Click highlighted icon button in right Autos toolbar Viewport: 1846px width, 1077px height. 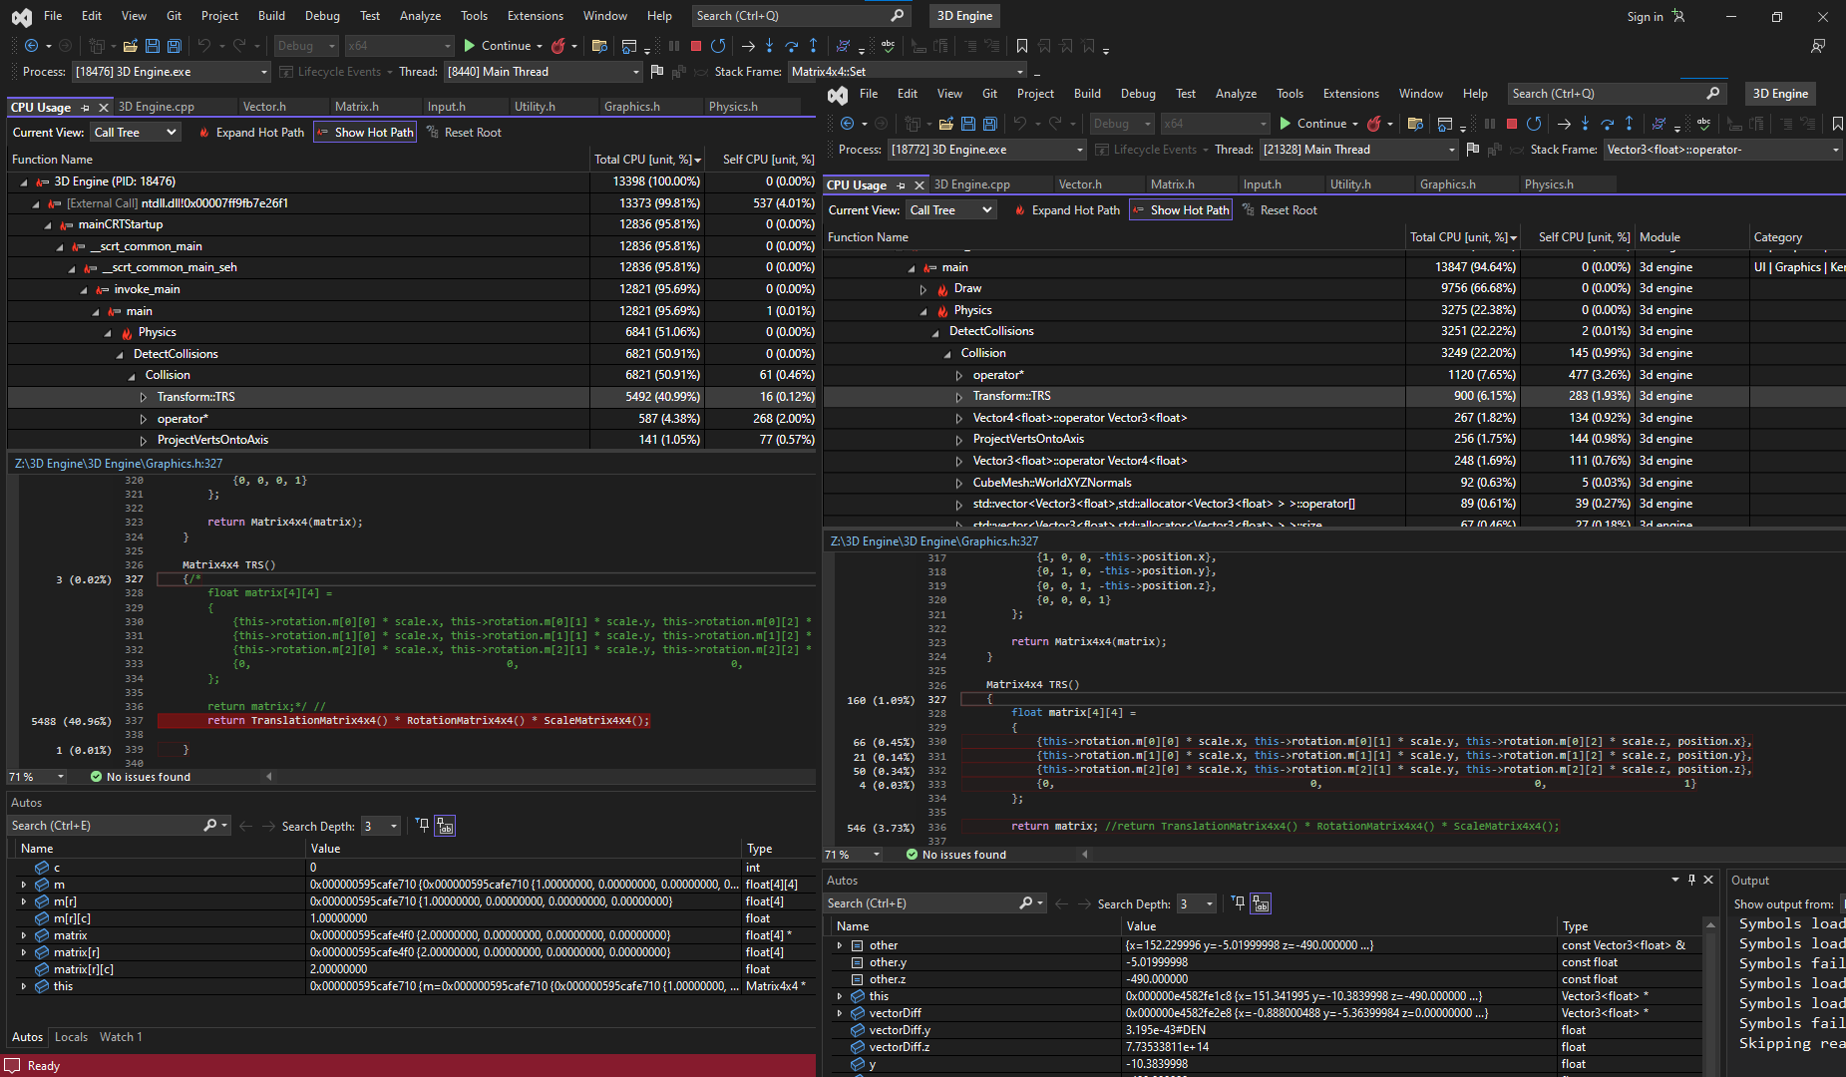1261,903
